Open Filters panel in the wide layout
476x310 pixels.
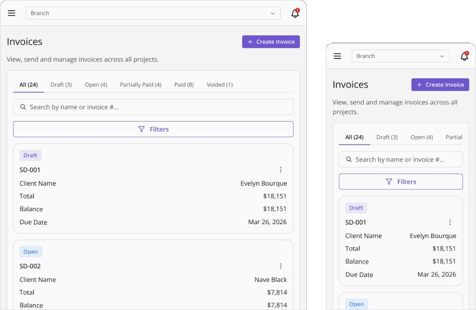153,129
